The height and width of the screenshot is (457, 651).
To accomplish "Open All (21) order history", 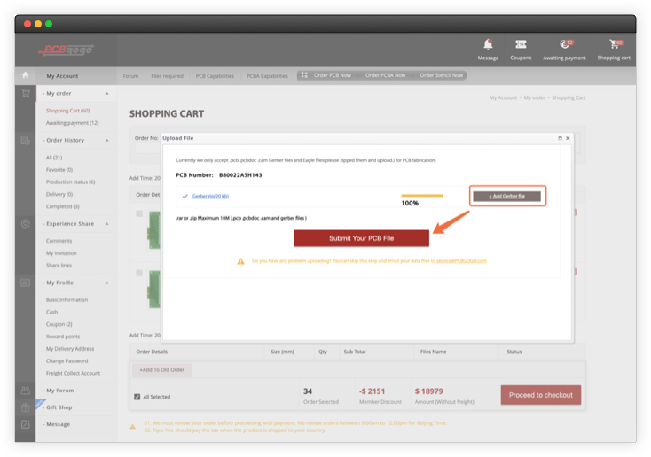I will [54, 158].
